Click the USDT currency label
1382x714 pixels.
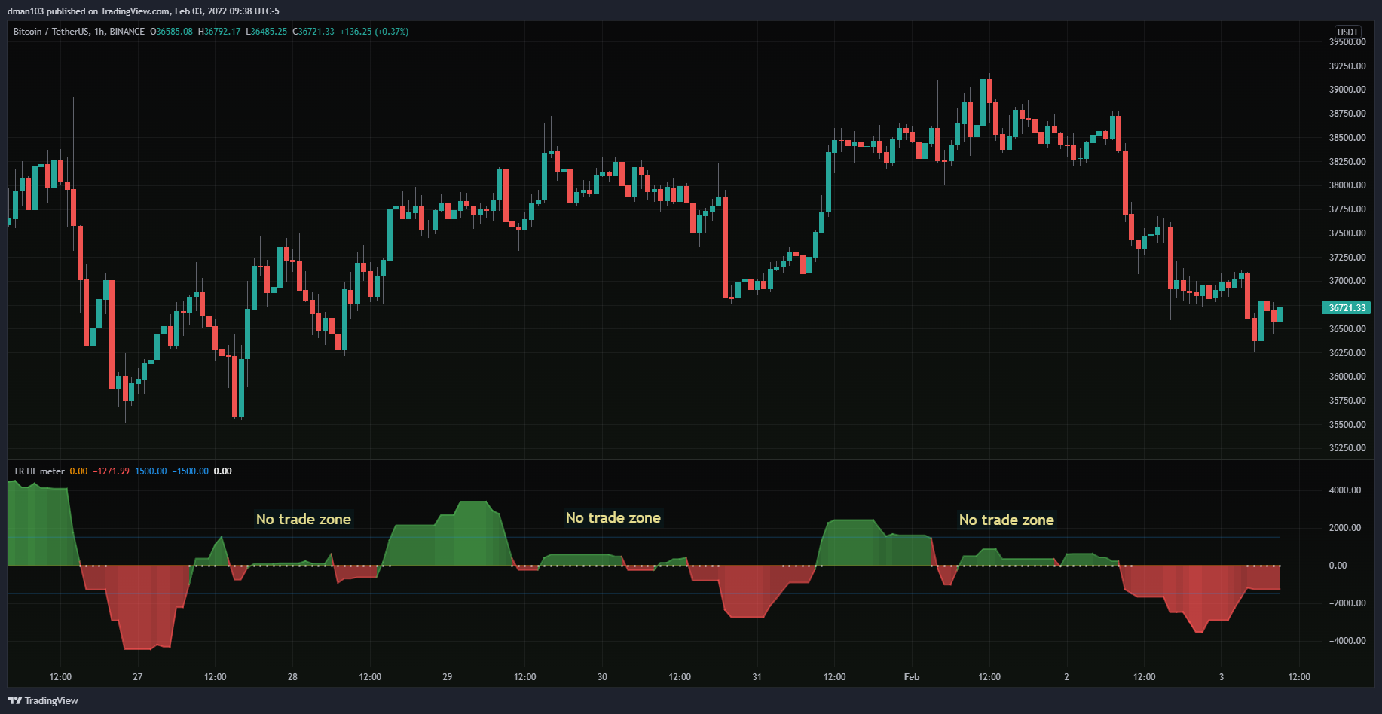pyautogui.click(x=1347, y=32)
